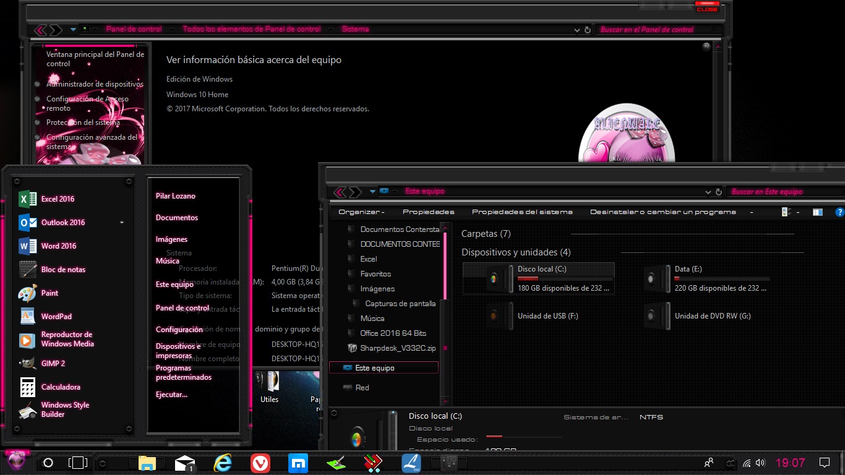Launch Bloc de notas
This screenshot has width=845, height=475.
pyautogui.click(x=52, y=270)
